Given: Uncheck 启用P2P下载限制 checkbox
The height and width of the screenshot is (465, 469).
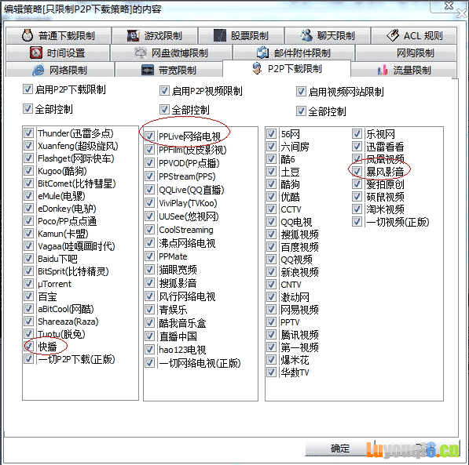Looking at the screenshot, I should click(27, 89).
